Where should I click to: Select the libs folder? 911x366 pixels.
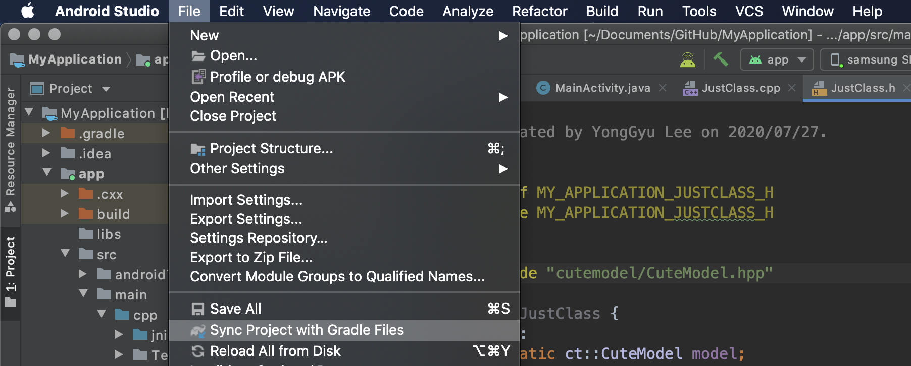tap(100, 234)
